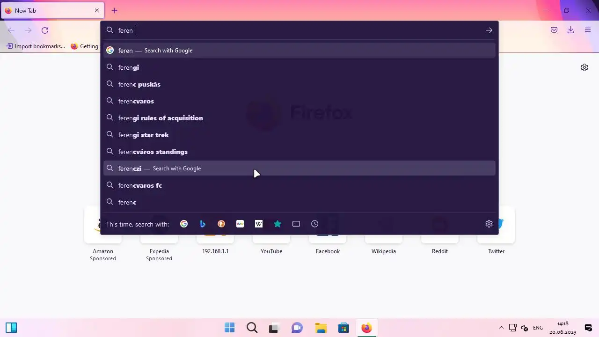The image size is (599, 337).
Task: Click Import bookmarks toolbar item
Action: click(36, 46)
